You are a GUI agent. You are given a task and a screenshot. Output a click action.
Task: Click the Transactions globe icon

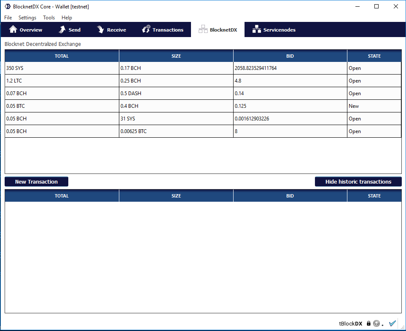point(146,29)
